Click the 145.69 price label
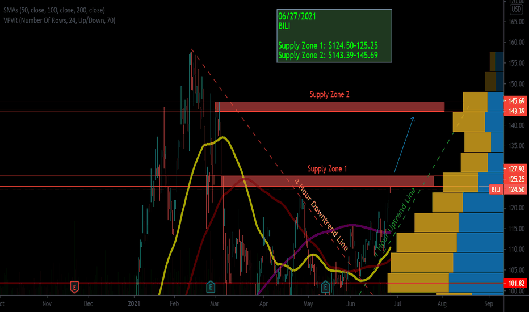 point(516,101)
